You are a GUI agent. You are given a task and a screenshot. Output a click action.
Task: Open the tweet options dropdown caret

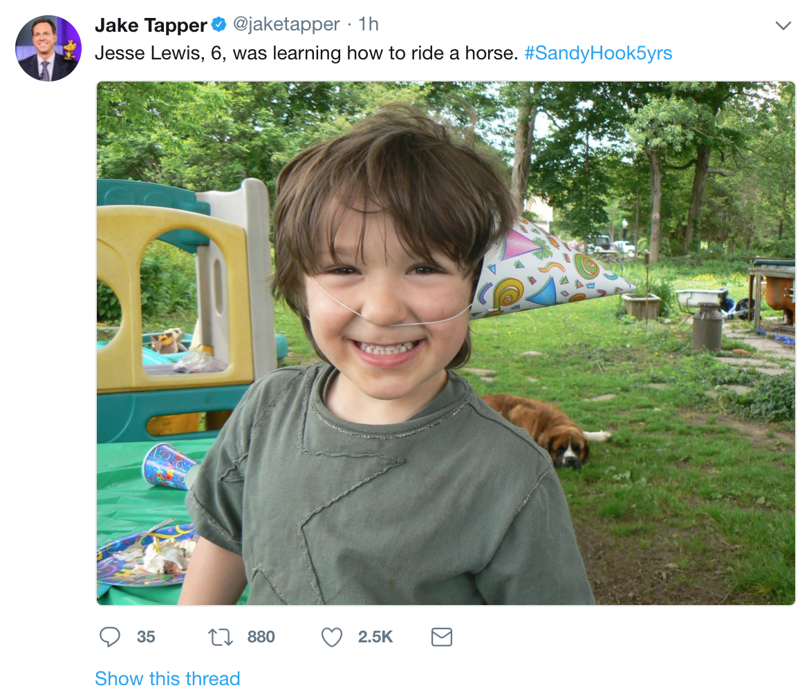[x=783, y=26]
